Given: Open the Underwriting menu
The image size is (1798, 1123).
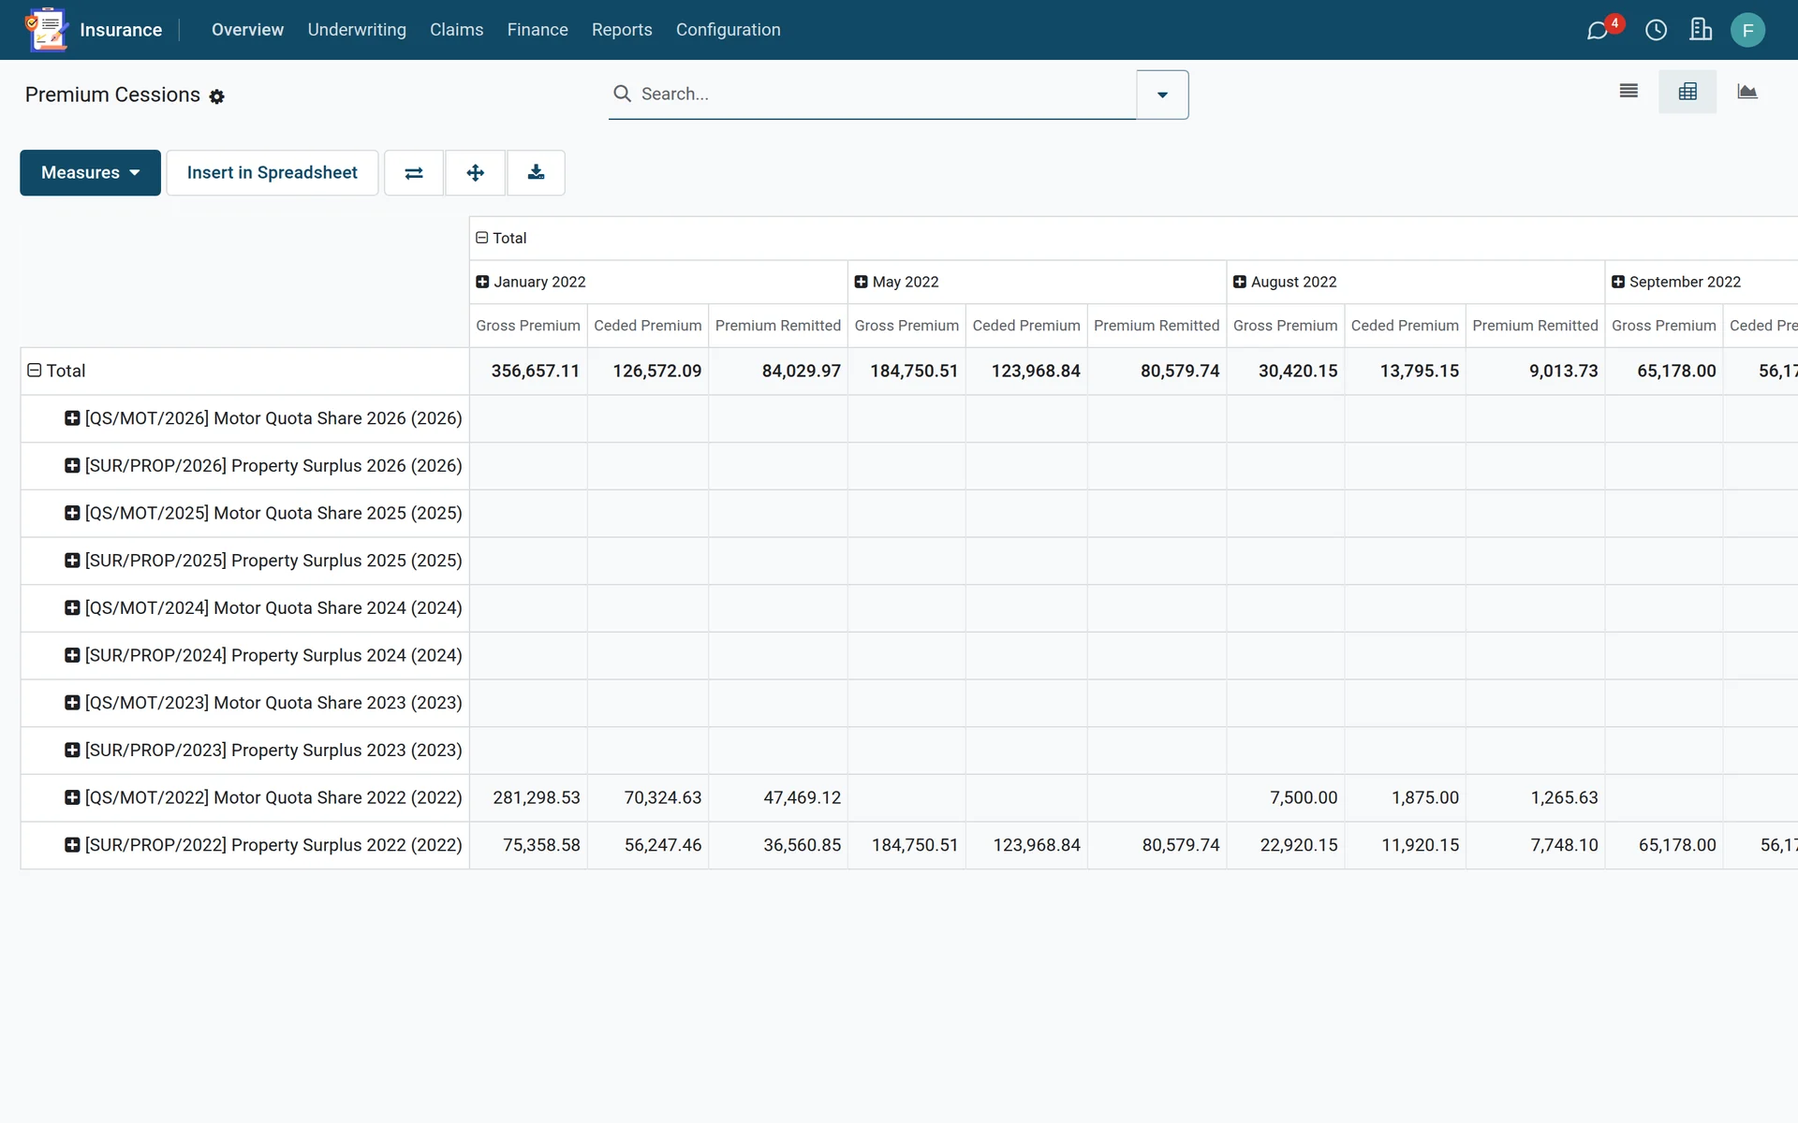Looking at the screenshot, I should (357, 30).
